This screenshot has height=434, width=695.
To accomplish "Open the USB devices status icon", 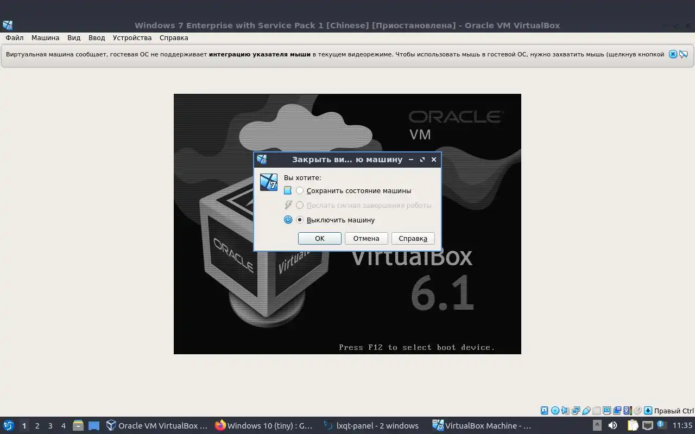I will (x=586, y=411).
